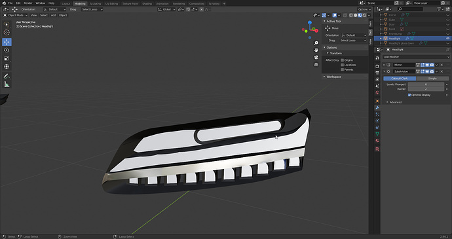Select material preview viewport shading
Screen dimensions: 452x239
[360, 15]
